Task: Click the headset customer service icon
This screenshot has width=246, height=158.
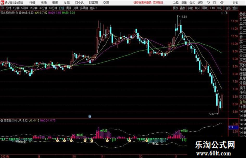Action: coord(208,3)
